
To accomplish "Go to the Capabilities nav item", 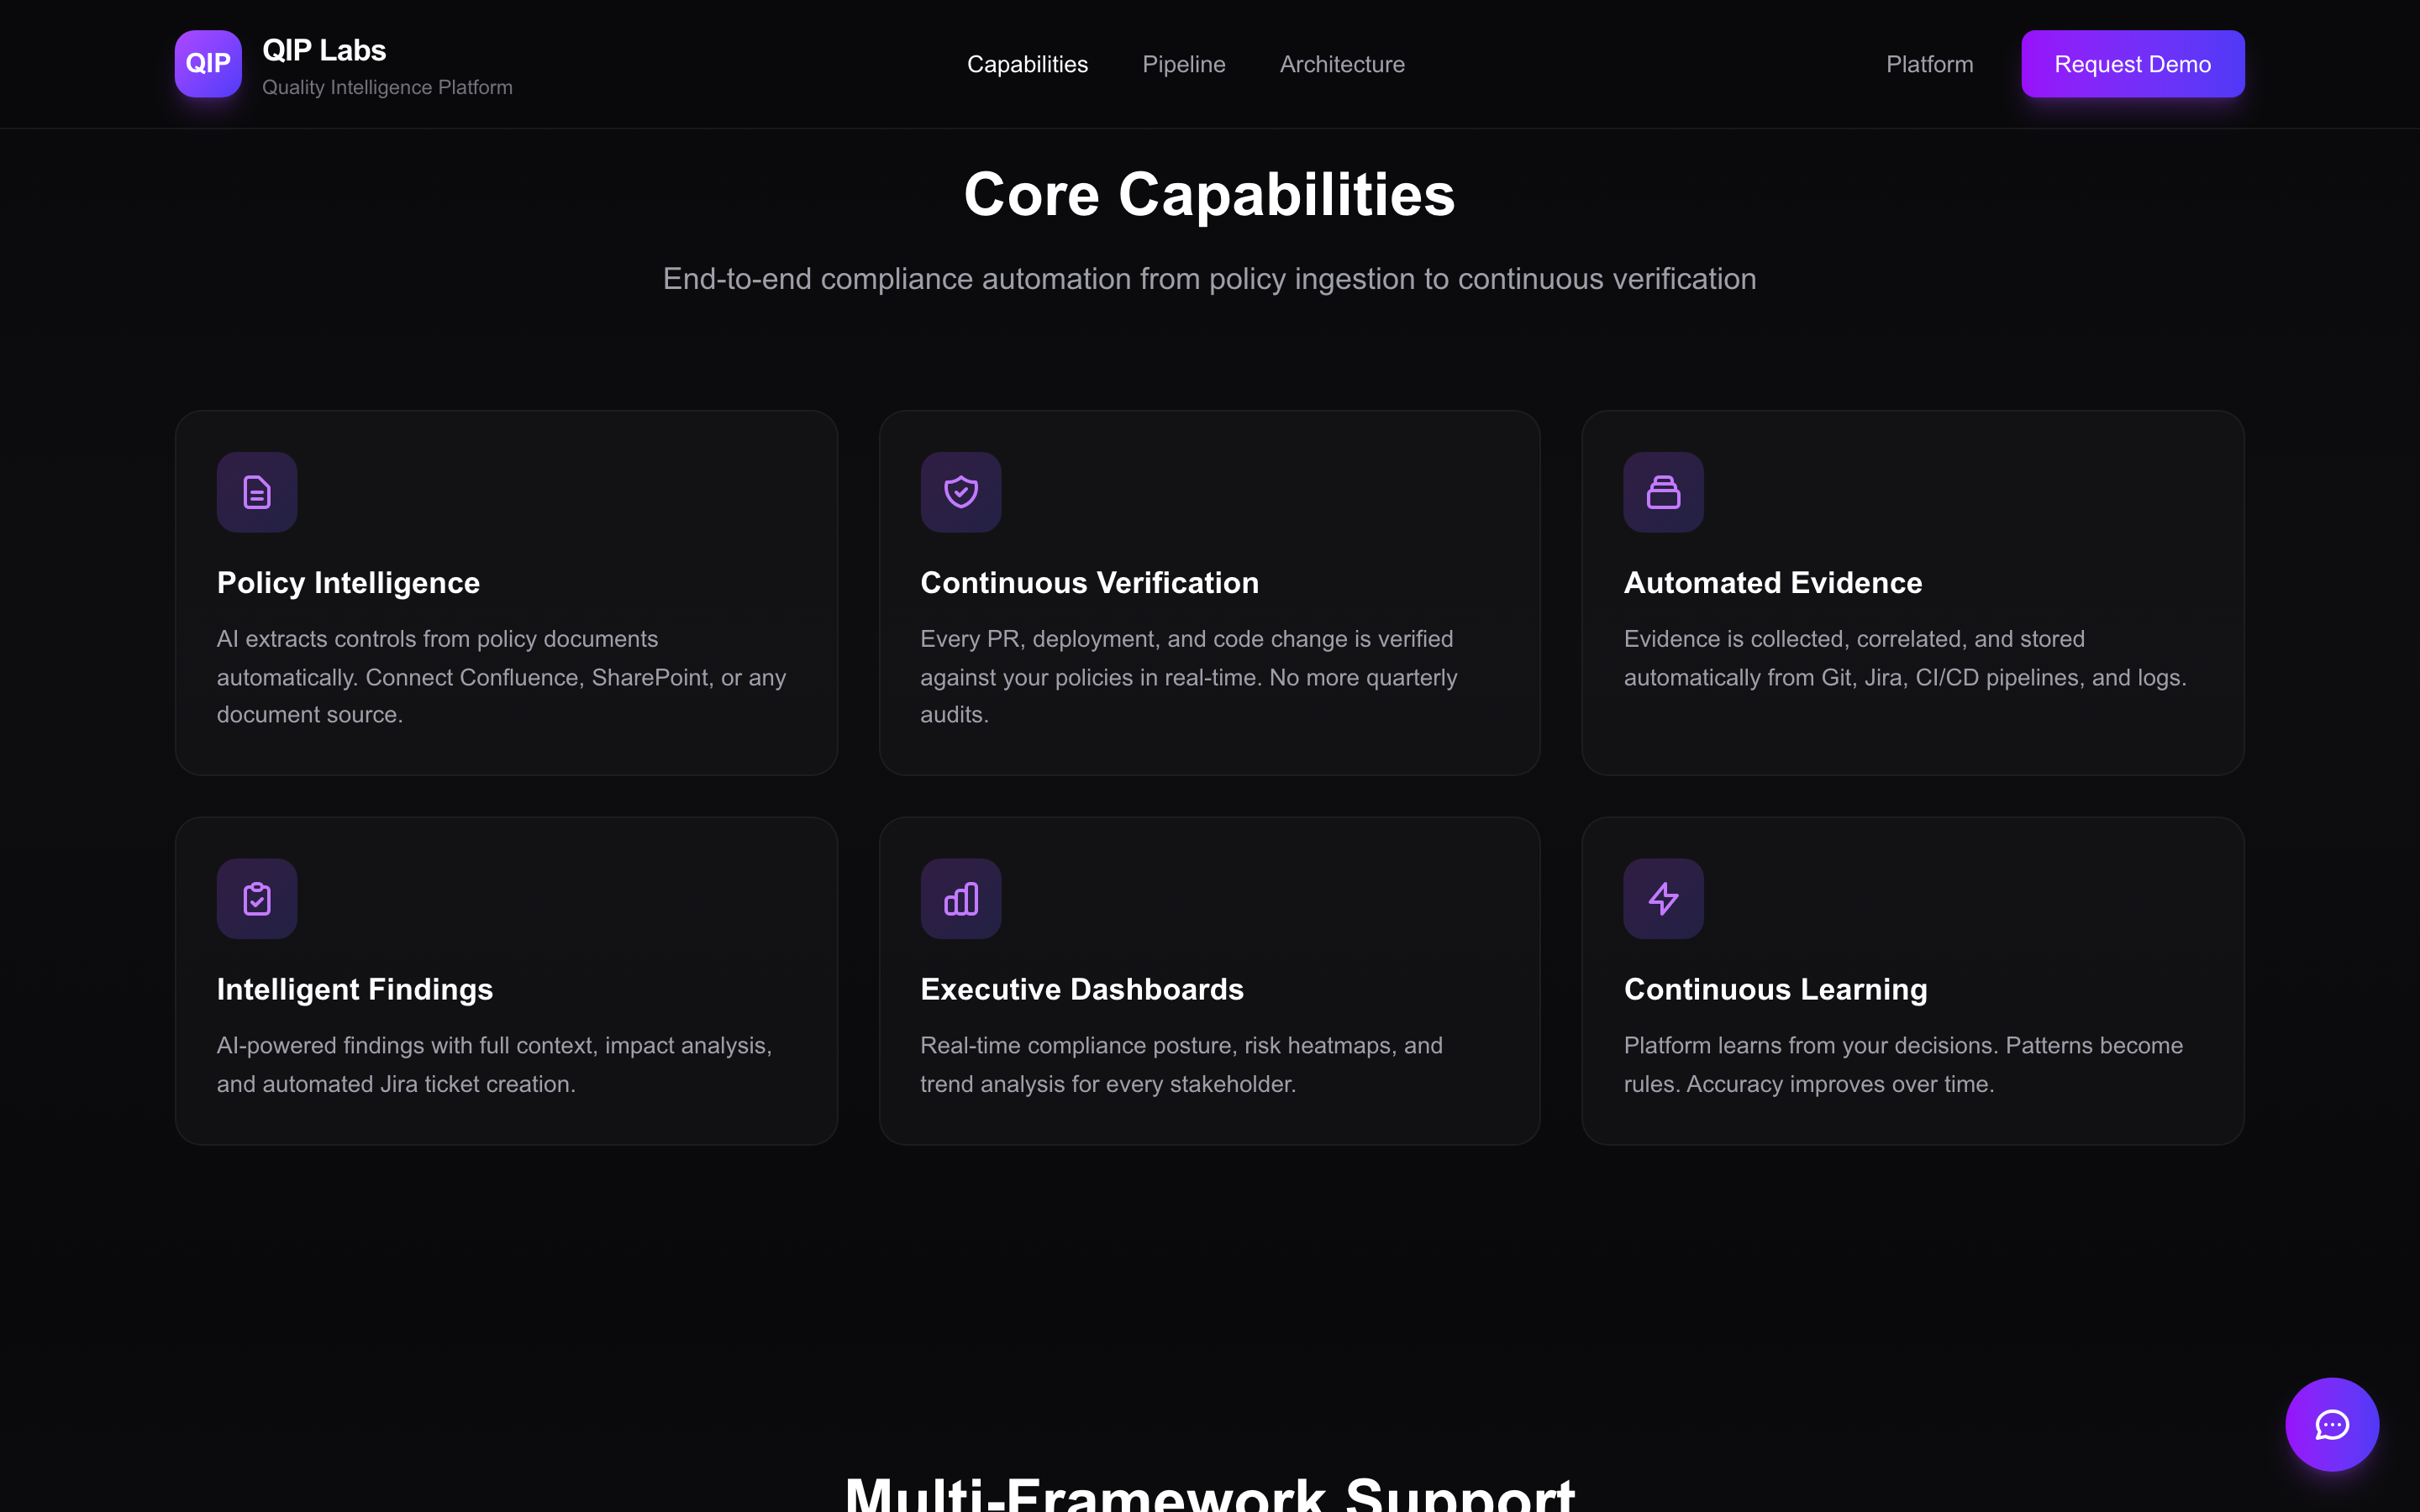I will pyautogui.click(x=1027, y=64).
